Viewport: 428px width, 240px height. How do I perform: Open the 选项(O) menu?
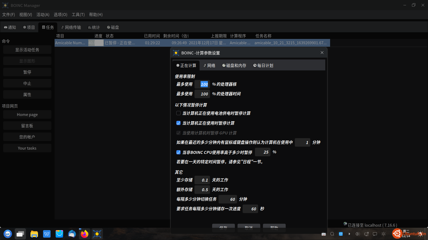tap(60, 15)
